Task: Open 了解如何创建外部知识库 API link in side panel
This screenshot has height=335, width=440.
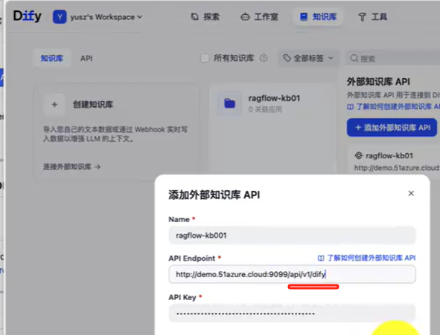Action: click(x=393, y=107)
